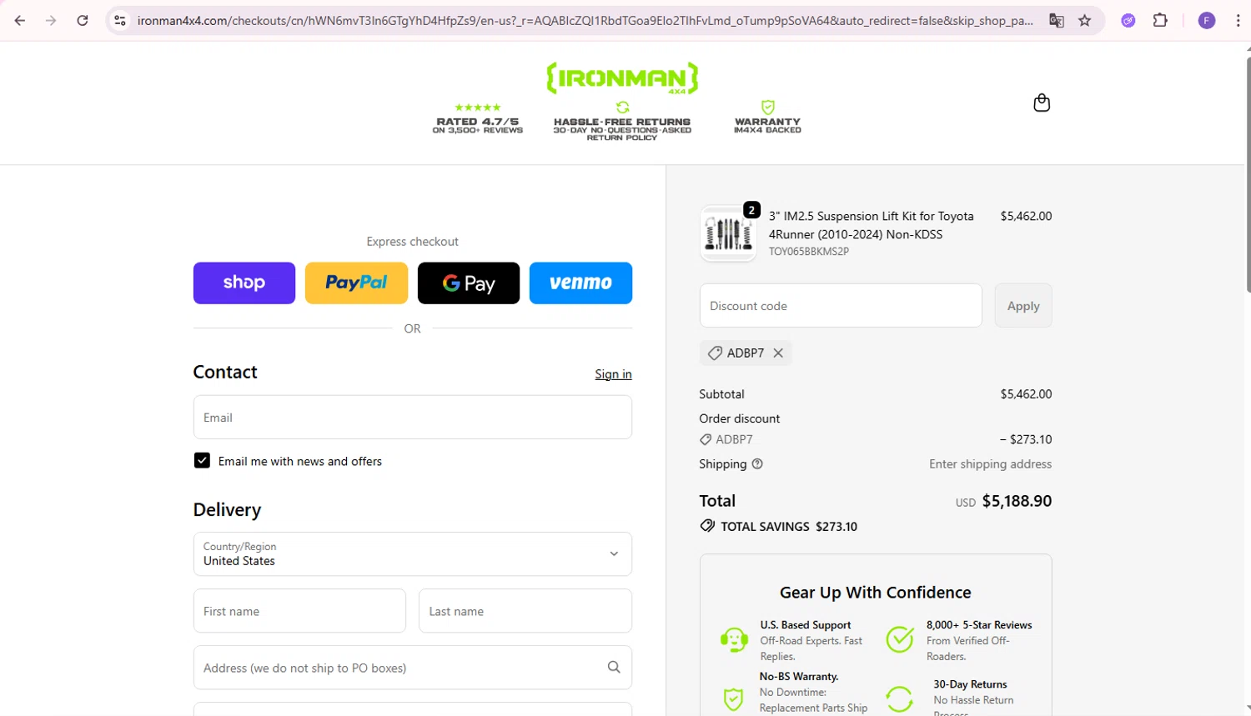Open the browser extensions puzzle icon
This screenshot has width=1251, height=716.
pos(1160,20)
